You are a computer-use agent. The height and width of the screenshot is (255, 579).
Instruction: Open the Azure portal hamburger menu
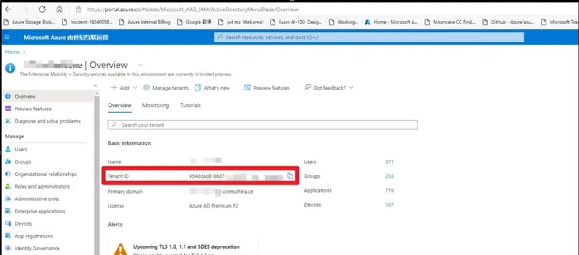pyautogui.click(x=7, y=37)
